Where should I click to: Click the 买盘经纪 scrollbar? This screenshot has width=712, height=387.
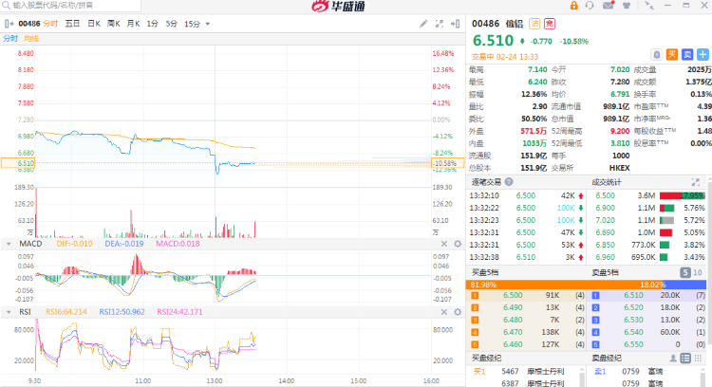582,377
